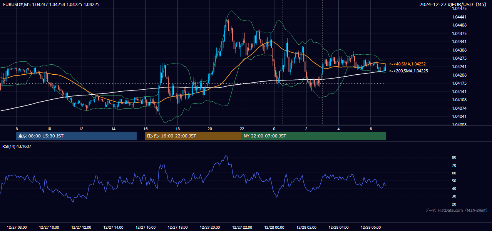Click price axis value 1.04441
This screenshot has height=231, width=492.
click(459, 17)
